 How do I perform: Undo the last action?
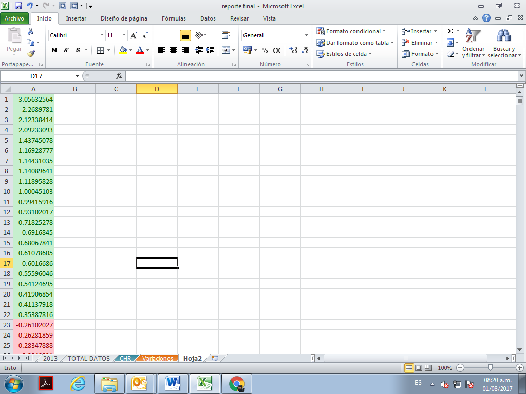29,6
